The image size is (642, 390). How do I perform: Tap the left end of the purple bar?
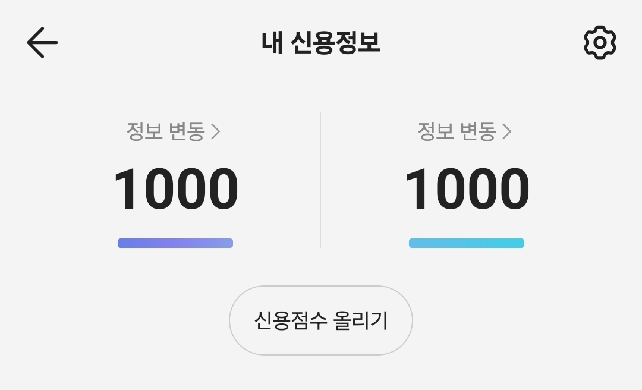coord(122,243)
